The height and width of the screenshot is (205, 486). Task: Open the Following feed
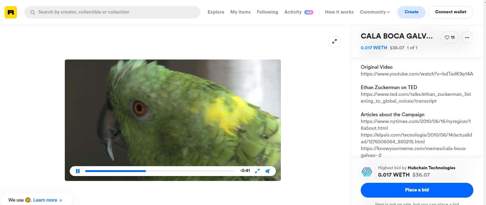[x=267, y=12]
